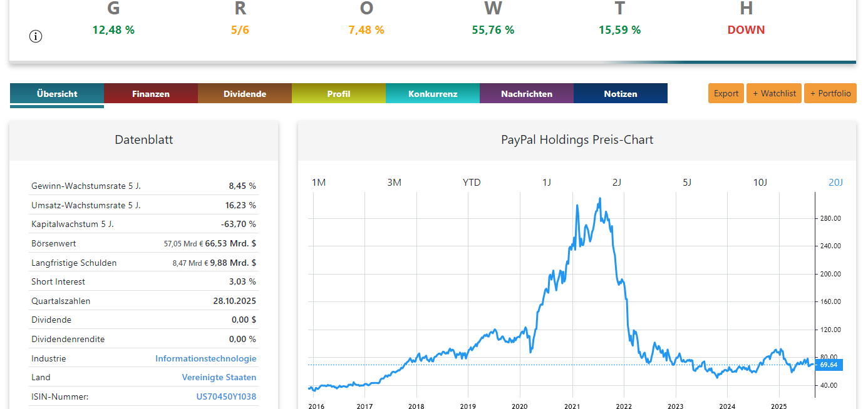Click the 2020 year label on axis
The width and height of the screenshot is (868, 409).
point(520,406)
